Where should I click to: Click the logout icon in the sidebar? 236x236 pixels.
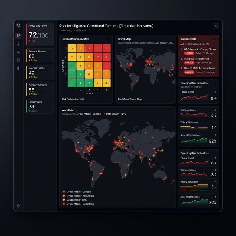pos(18,206)
